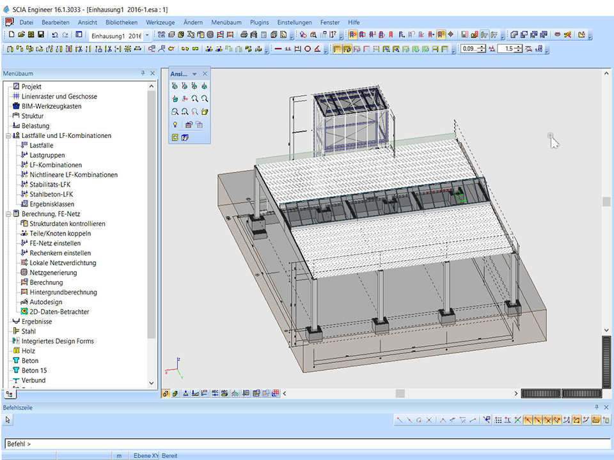Click the New document icon
Image resolution: width=614 pixels, height=460 pixels.
tap(12, 34)
